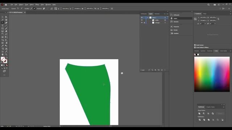This screenshot has height=130, width=232.
Task: Click the Swap Fill and Stroke arrow
Action: pyautogui.click(x=7, y=58)
